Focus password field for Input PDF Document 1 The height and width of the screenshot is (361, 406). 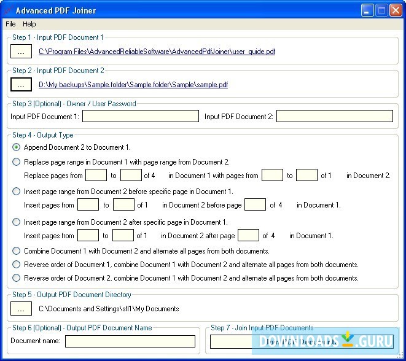point(141,116)
